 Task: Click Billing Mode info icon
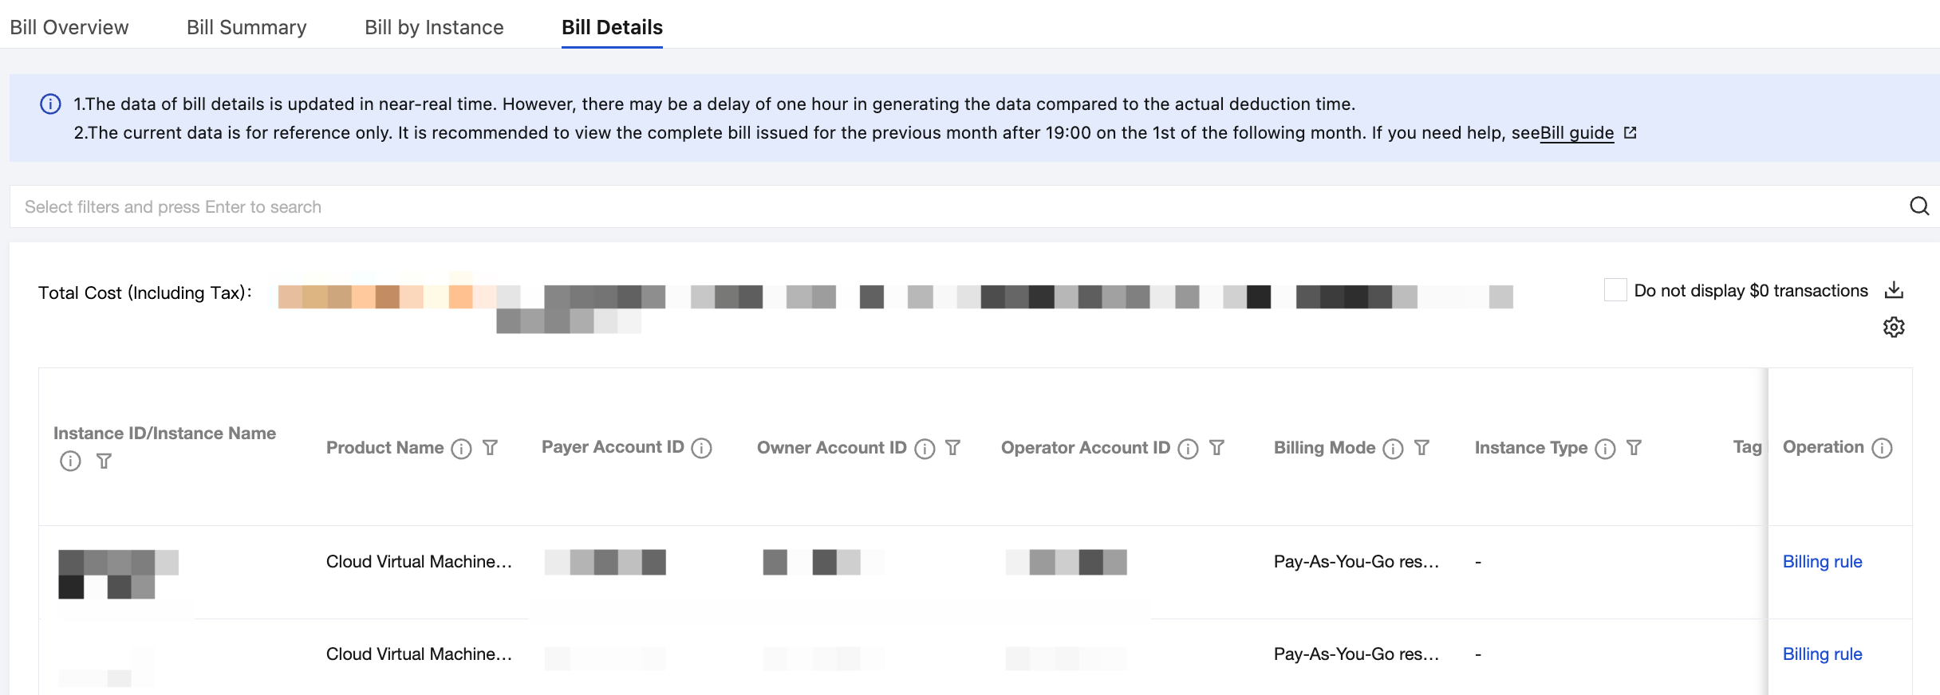point(1393,449)
